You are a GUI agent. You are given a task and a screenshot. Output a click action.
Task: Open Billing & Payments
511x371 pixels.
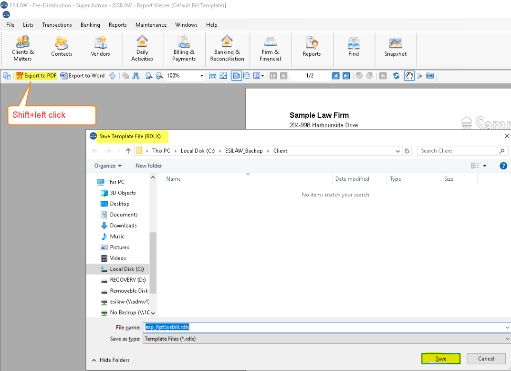click(184, 49)
